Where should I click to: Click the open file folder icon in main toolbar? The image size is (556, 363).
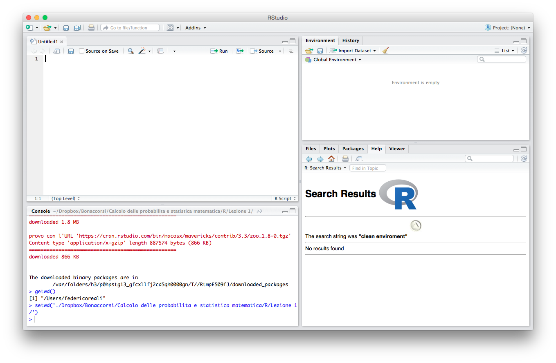(x=47, y=28)
